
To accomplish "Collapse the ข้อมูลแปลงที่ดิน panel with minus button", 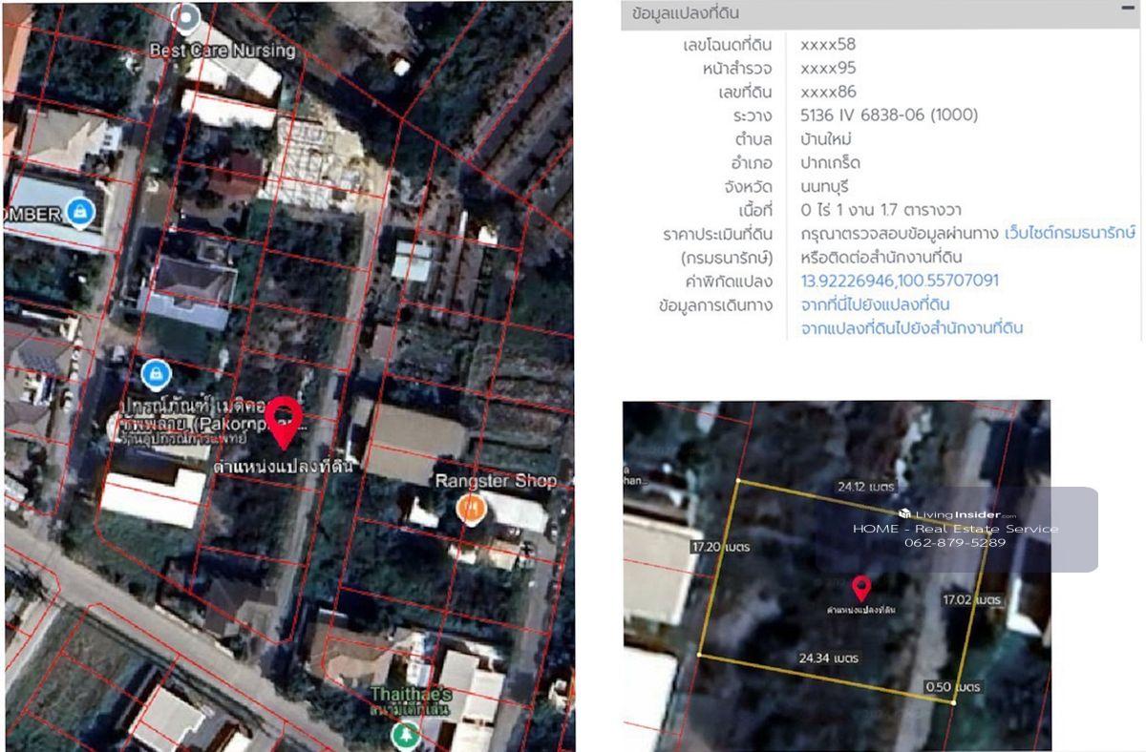I will click(x=1128, y=8).
